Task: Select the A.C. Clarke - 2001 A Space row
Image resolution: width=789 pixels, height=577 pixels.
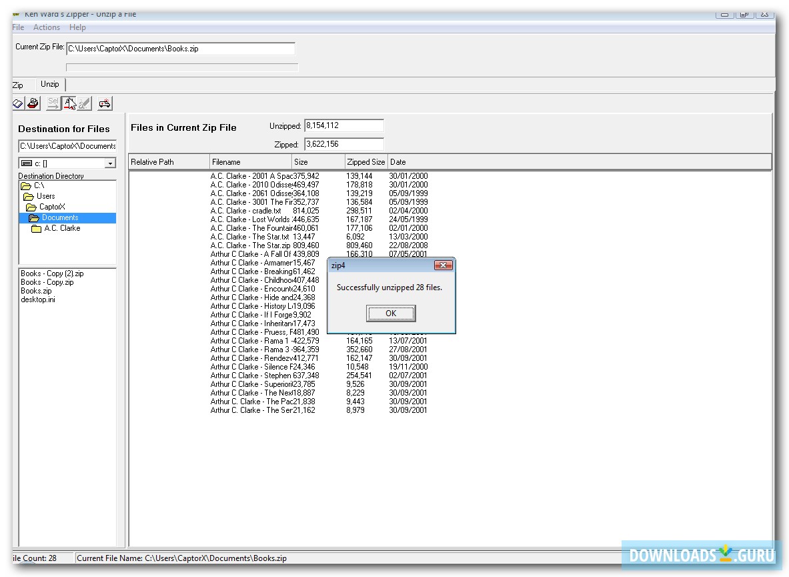Action: tap(319, 176)
